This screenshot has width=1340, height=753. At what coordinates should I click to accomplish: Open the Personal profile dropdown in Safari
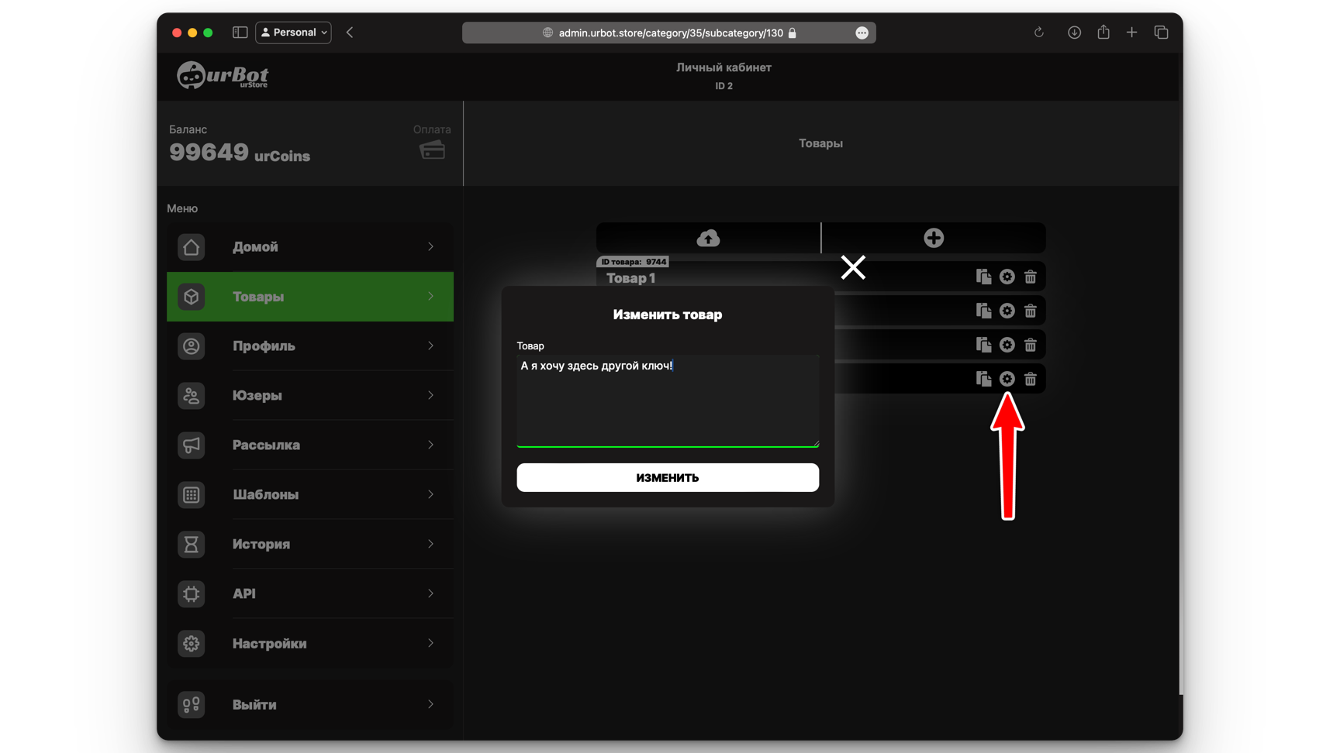(x=293, y=33)
